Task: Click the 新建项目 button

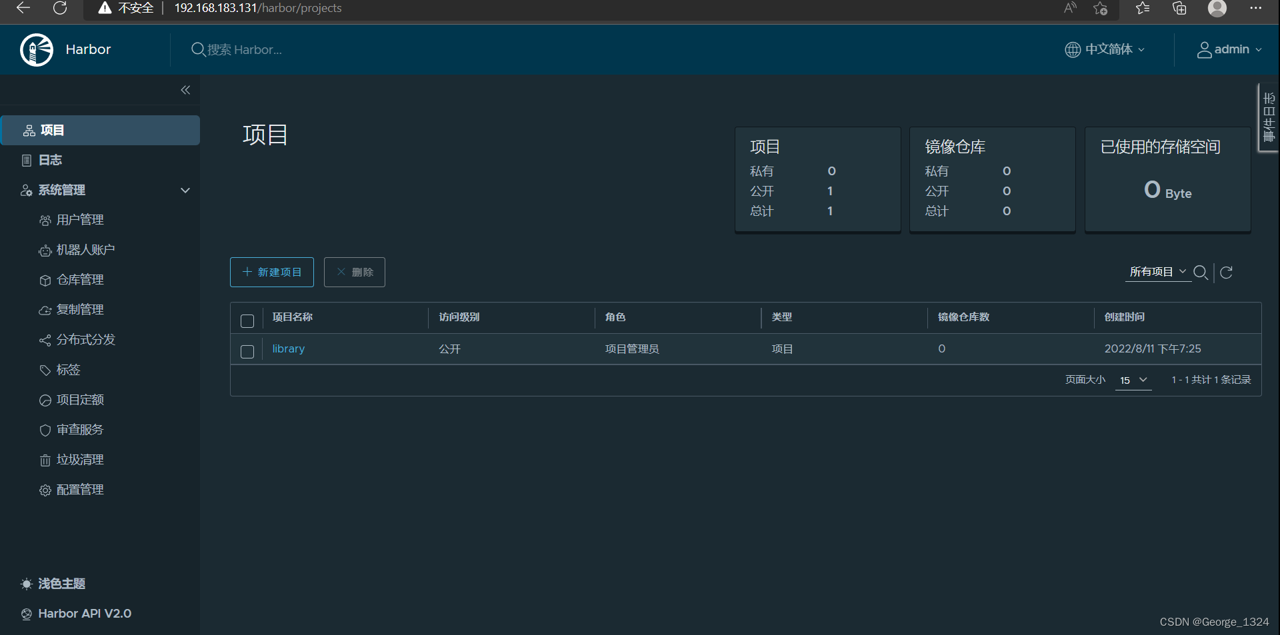Action: pos(272,272)
